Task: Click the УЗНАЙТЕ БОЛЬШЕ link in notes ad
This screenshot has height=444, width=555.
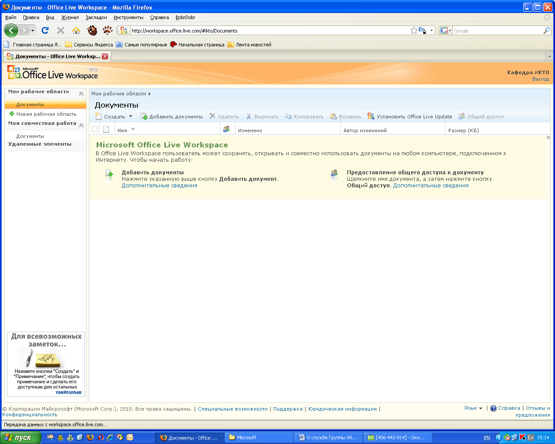Action: [x=69, y=392]
